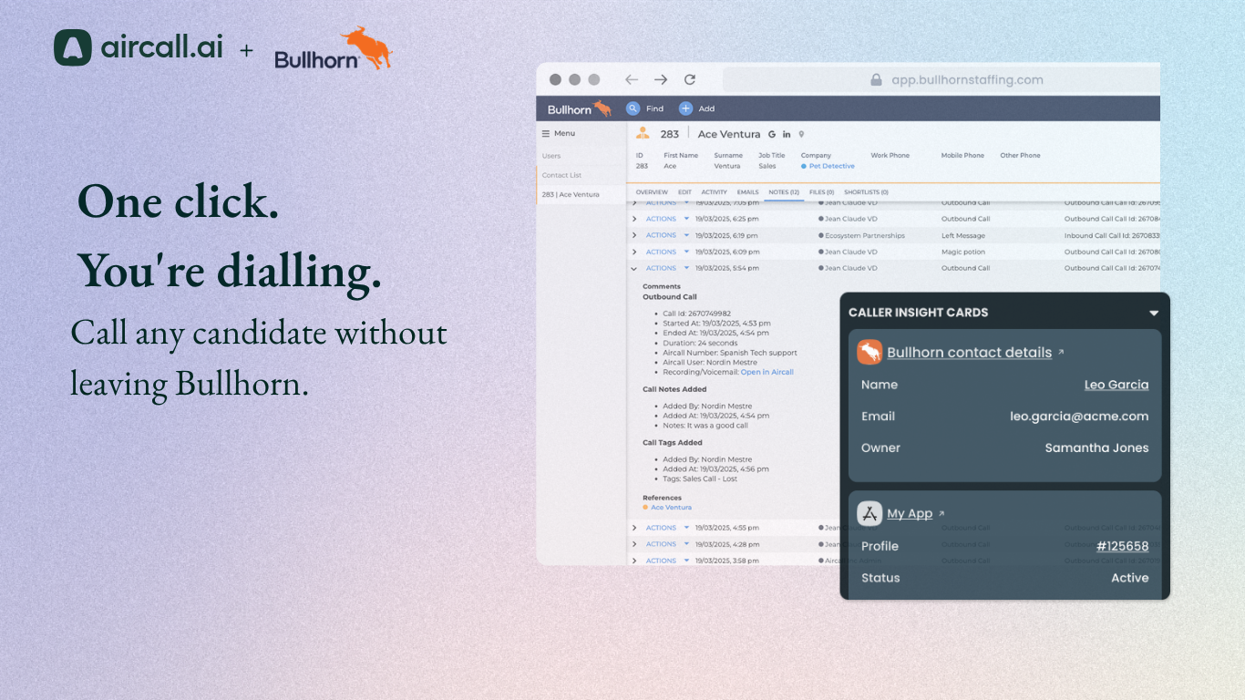The image size is (1245, 700).
Task: Click the blue Add plus icon
Action: pos(685,108)
